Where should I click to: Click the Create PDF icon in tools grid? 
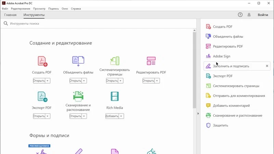(x=42, y=61)
